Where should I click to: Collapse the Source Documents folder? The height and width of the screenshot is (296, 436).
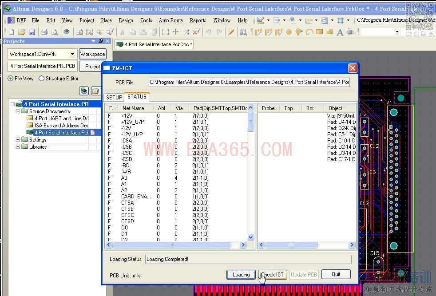[x=18, y=111]
